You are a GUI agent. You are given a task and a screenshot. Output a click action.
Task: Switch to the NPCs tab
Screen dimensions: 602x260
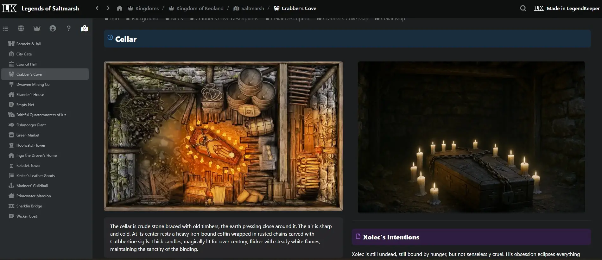[177, 19]
